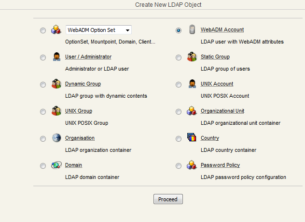Select the User / Administrator radio button

click(x=43, y=58)
